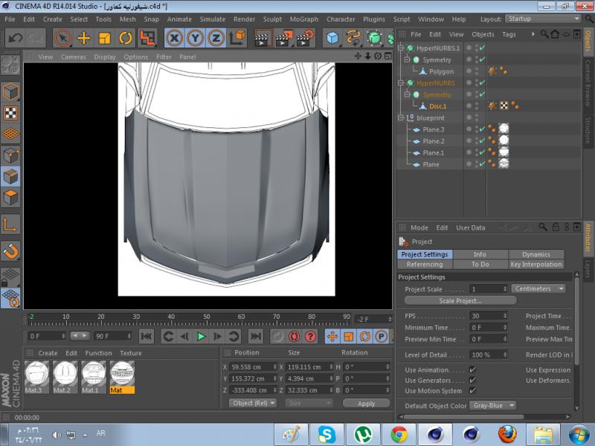Viewport: 595px width, 446px height.
Task: Open the MoGraph menu
Action: pyautogui.click(x=305, y=19)
